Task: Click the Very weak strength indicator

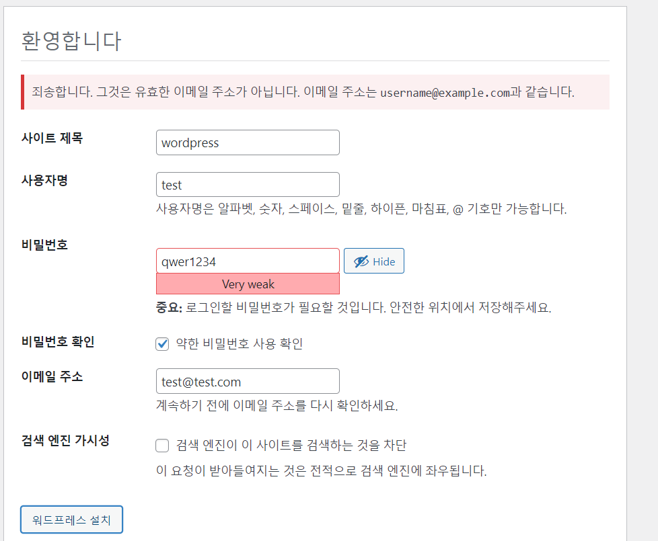Action: 248,284
